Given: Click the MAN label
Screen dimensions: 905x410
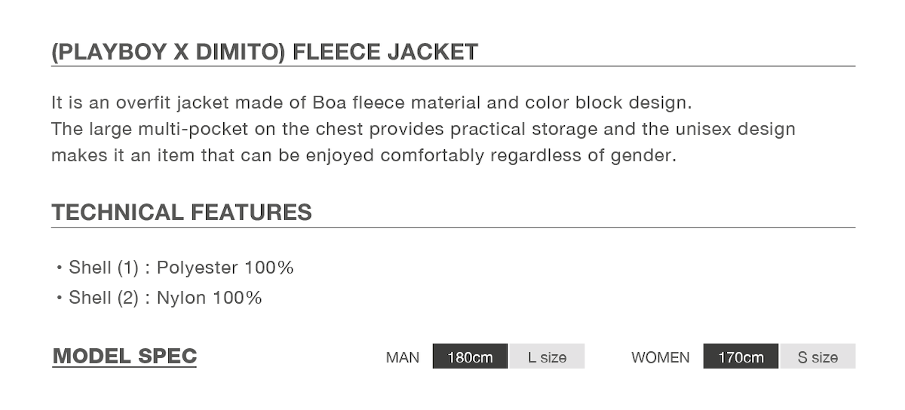Looking at the screenshot, I should point(403,357).
